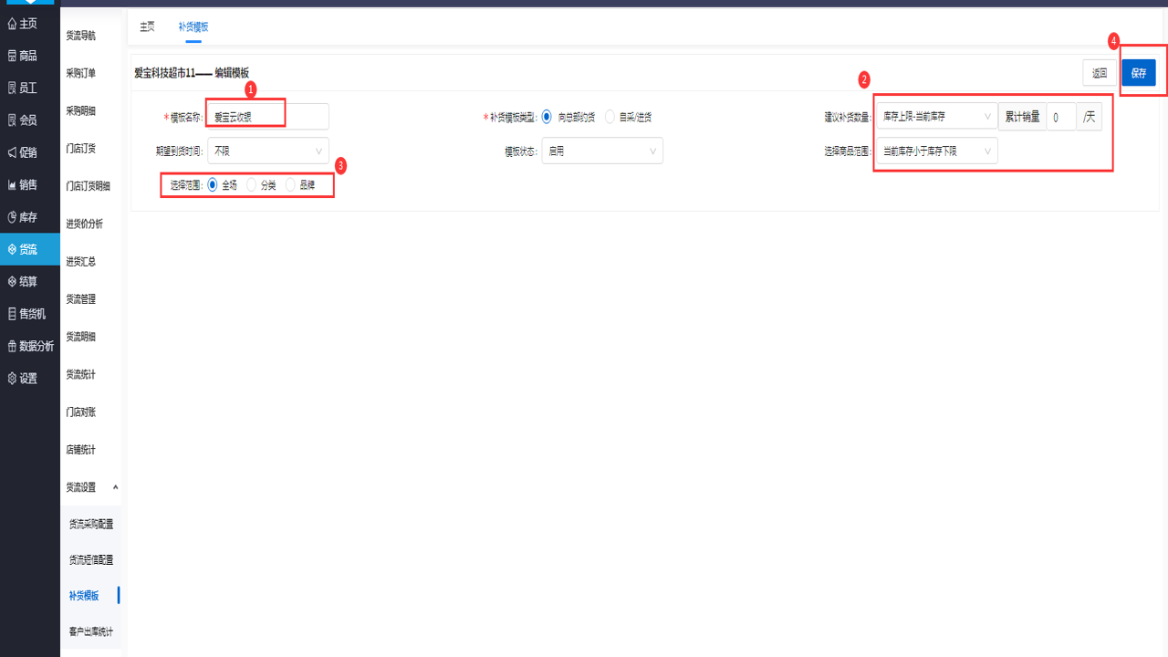Image resolution: width=1168 pixels, height=657 pixels.
Task: Select the 品牌 range radio button
Action: [x=290, y=184]
